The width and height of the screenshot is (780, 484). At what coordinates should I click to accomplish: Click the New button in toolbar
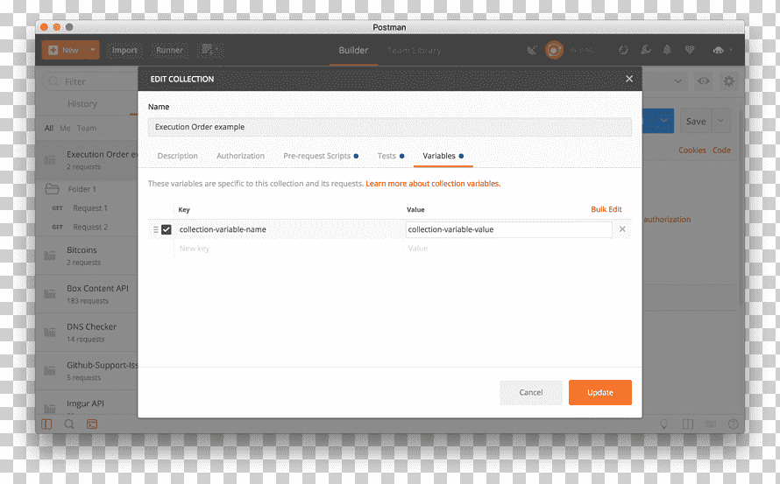[x=64, y=50]
